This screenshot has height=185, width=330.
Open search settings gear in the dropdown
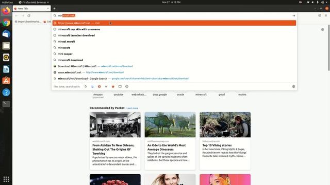pyautogui.click(x=293, y=86)
